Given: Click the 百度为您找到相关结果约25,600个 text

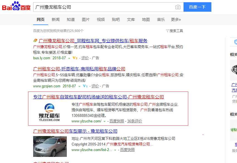Looking at the screenshot, I should pos(58,31).
